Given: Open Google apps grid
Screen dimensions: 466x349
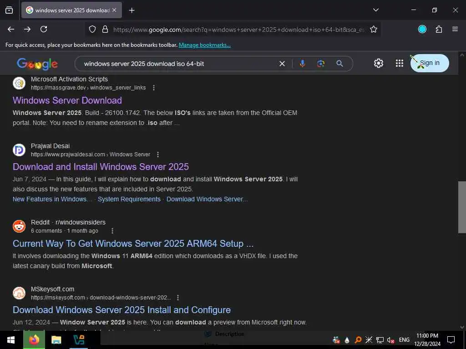Looking at the screenshot, I should click(400, 63).
